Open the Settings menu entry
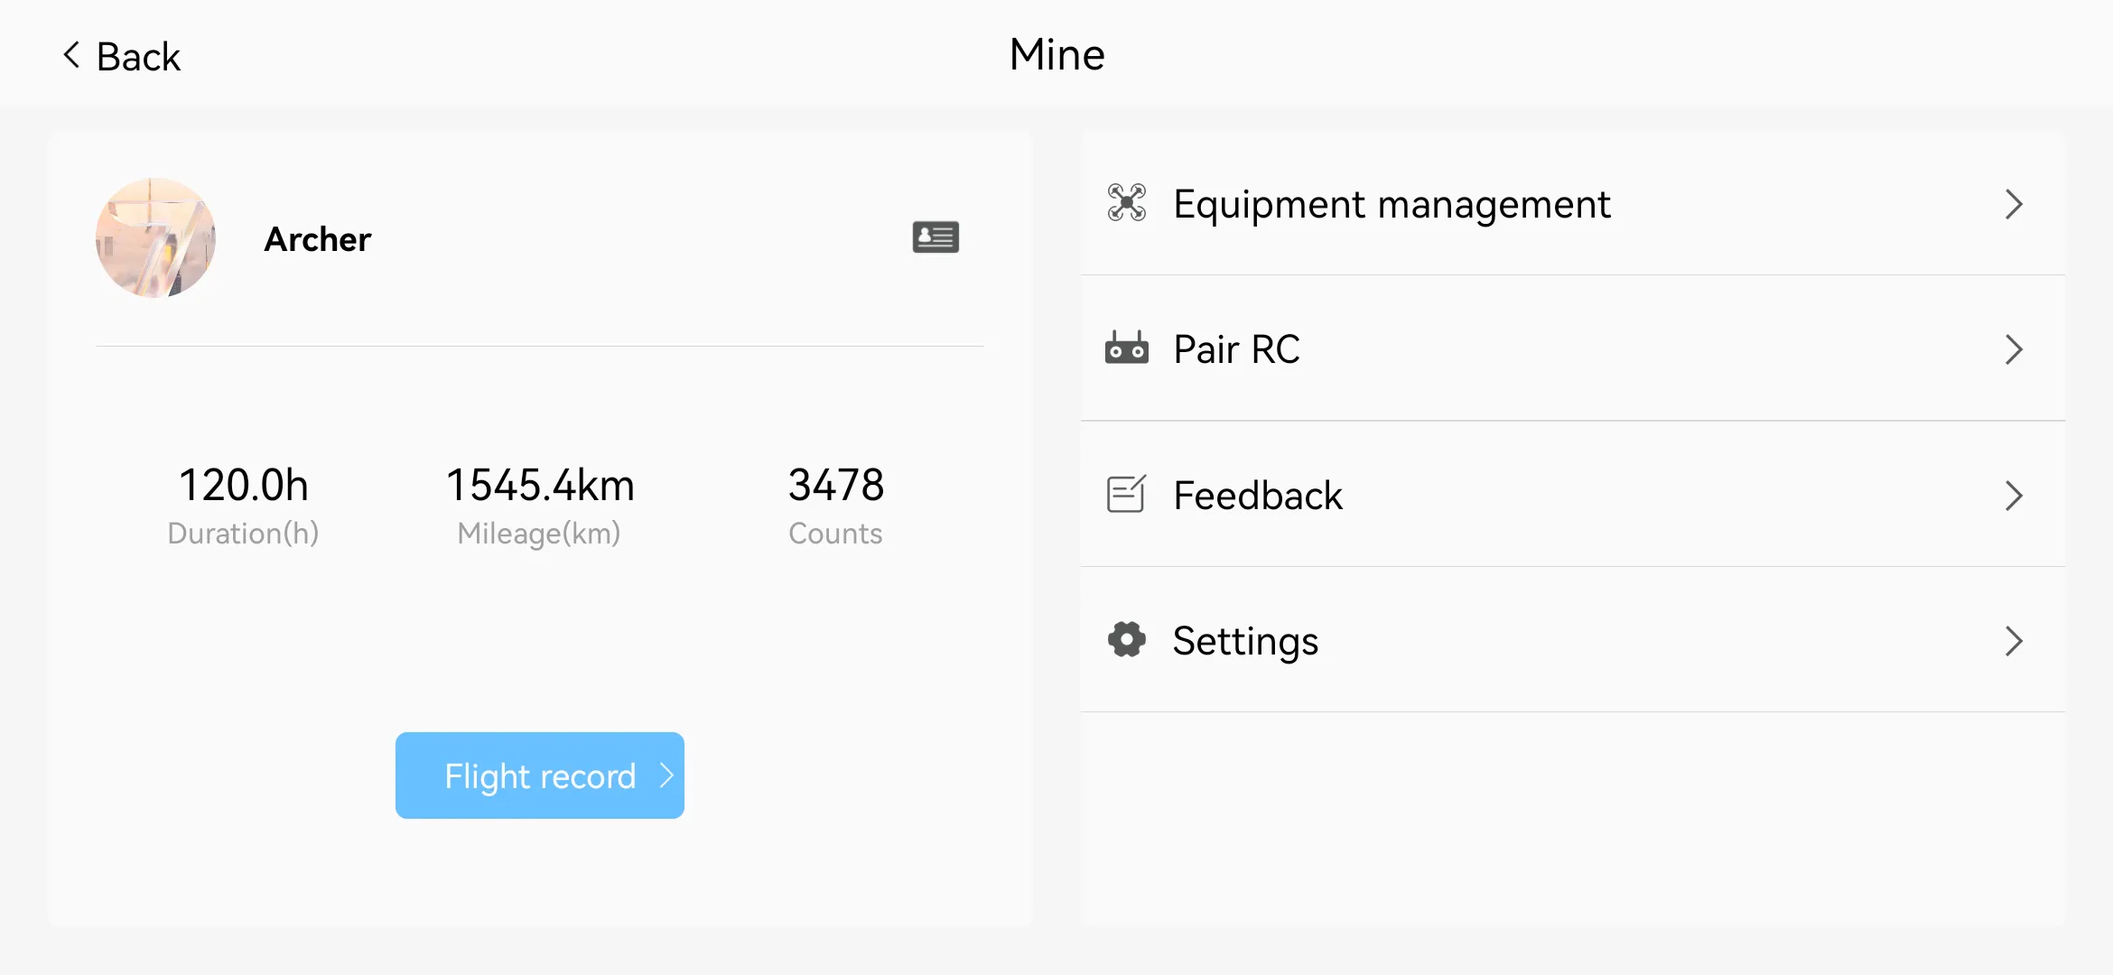2113x975 pixels. (x=1573, y=640)
